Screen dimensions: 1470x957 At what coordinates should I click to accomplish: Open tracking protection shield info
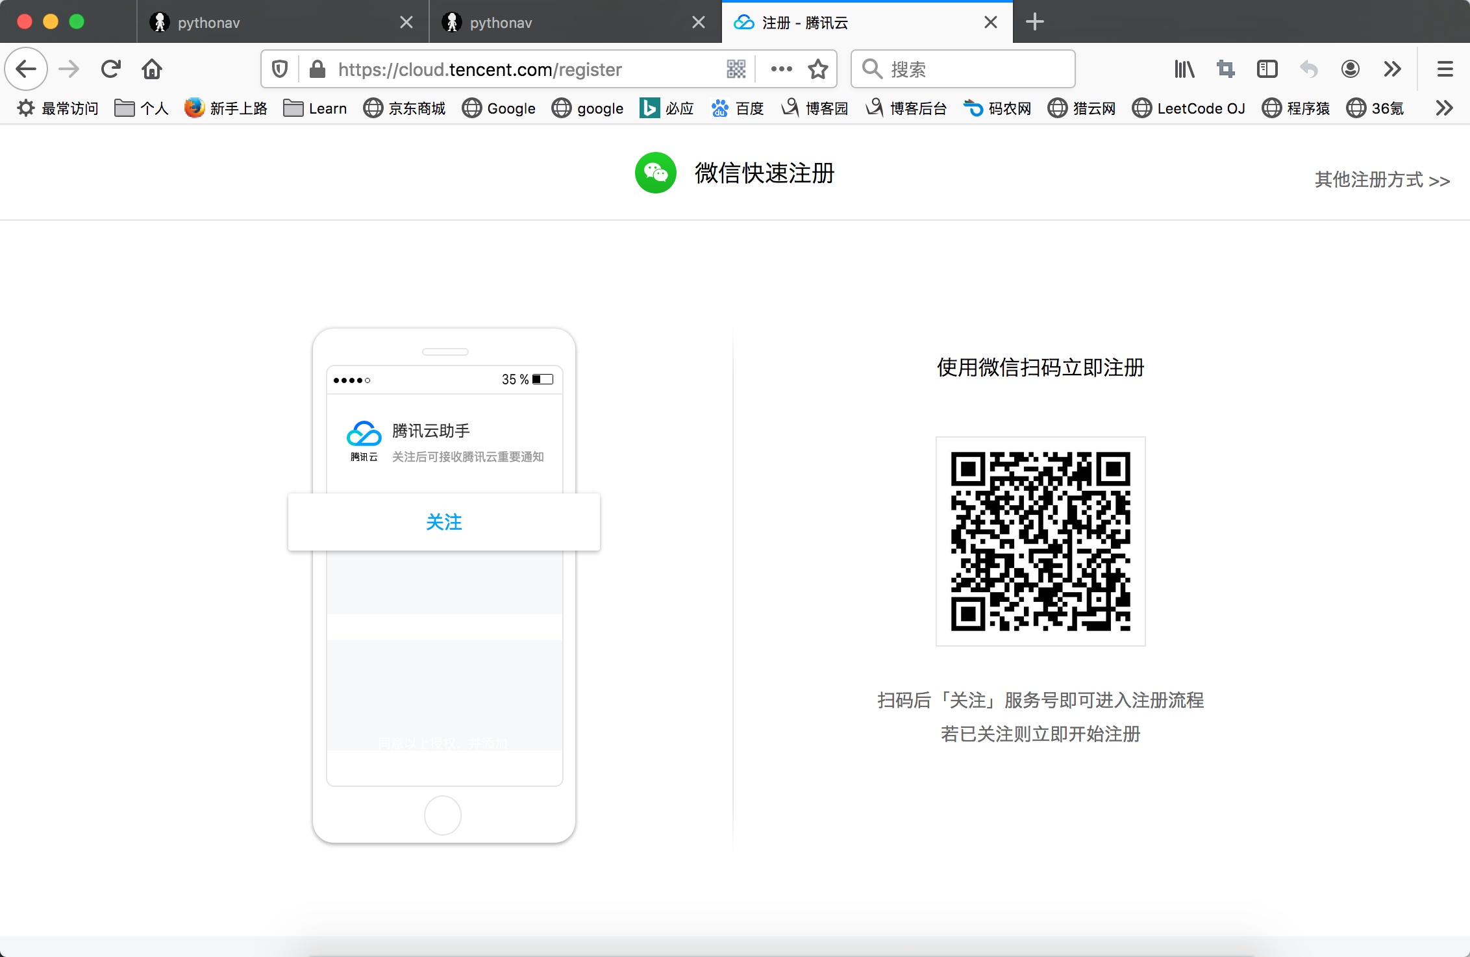pos(280,69)
